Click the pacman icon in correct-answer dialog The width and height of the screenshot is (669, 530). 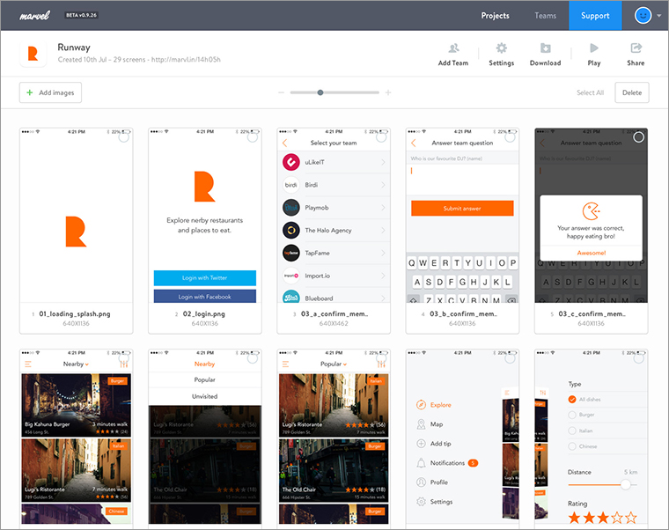(x=592, y=211)
